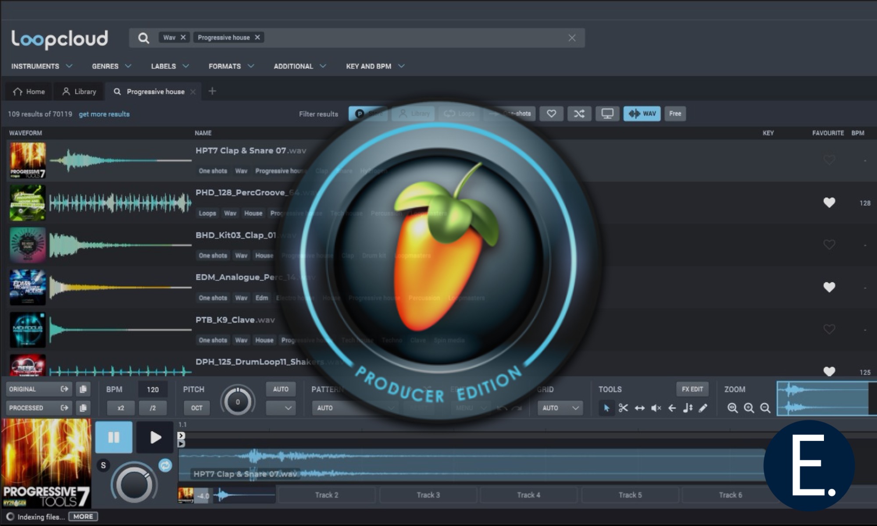Close the Progressive house tab
Viewport: 877px width, 526px height.
point(193,92)
